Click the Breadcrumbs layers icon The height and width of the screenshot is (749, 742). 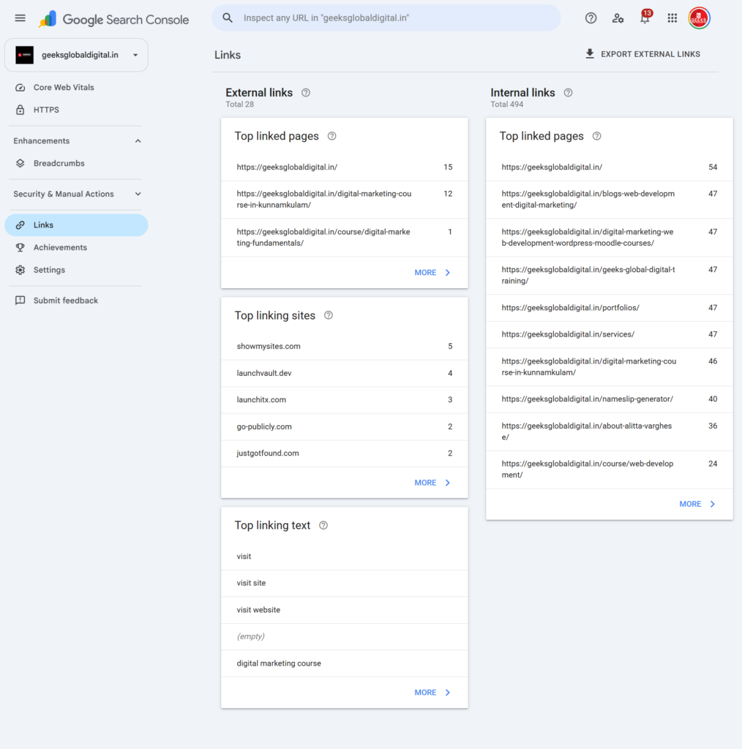(20, 163)
